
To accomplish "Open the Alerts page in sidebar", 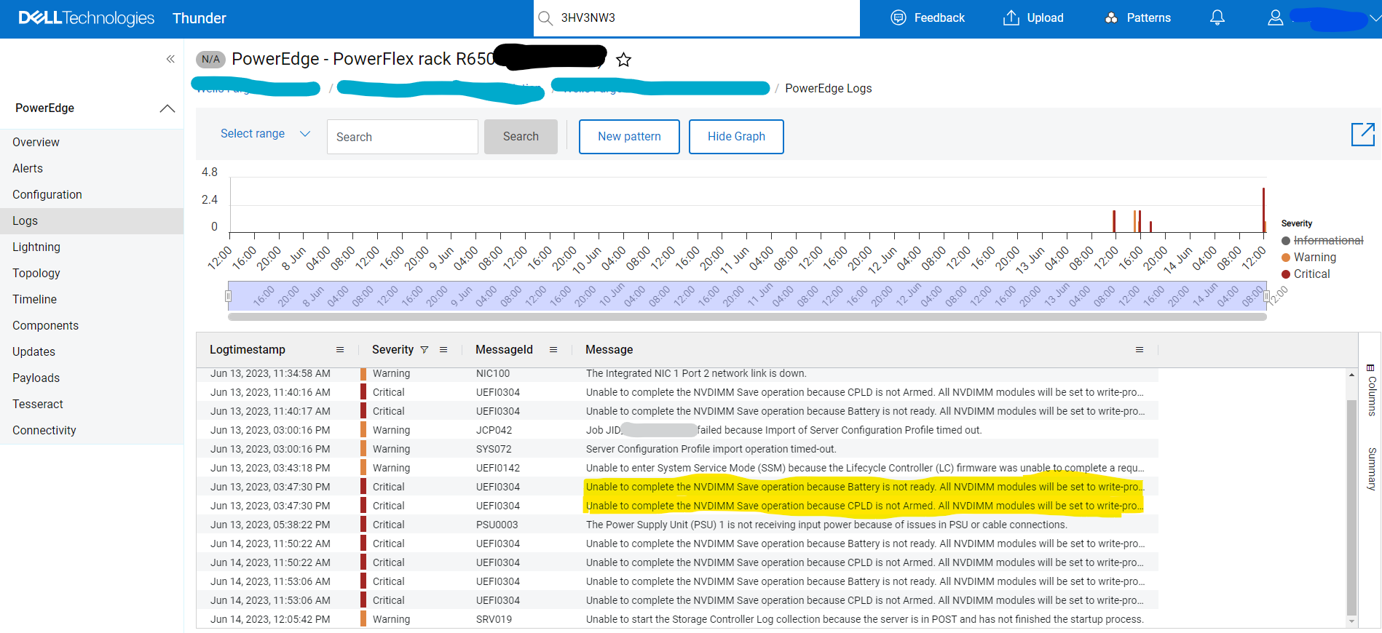I will [28, 168].
